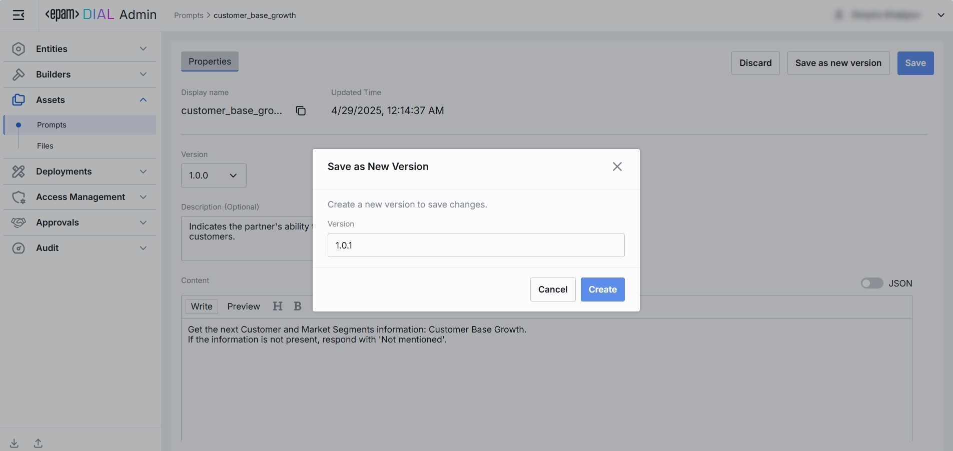Click the Audit compass icon
Image resolution: width=953 pixels, height=451 pixels.
(x=19, y=248)
